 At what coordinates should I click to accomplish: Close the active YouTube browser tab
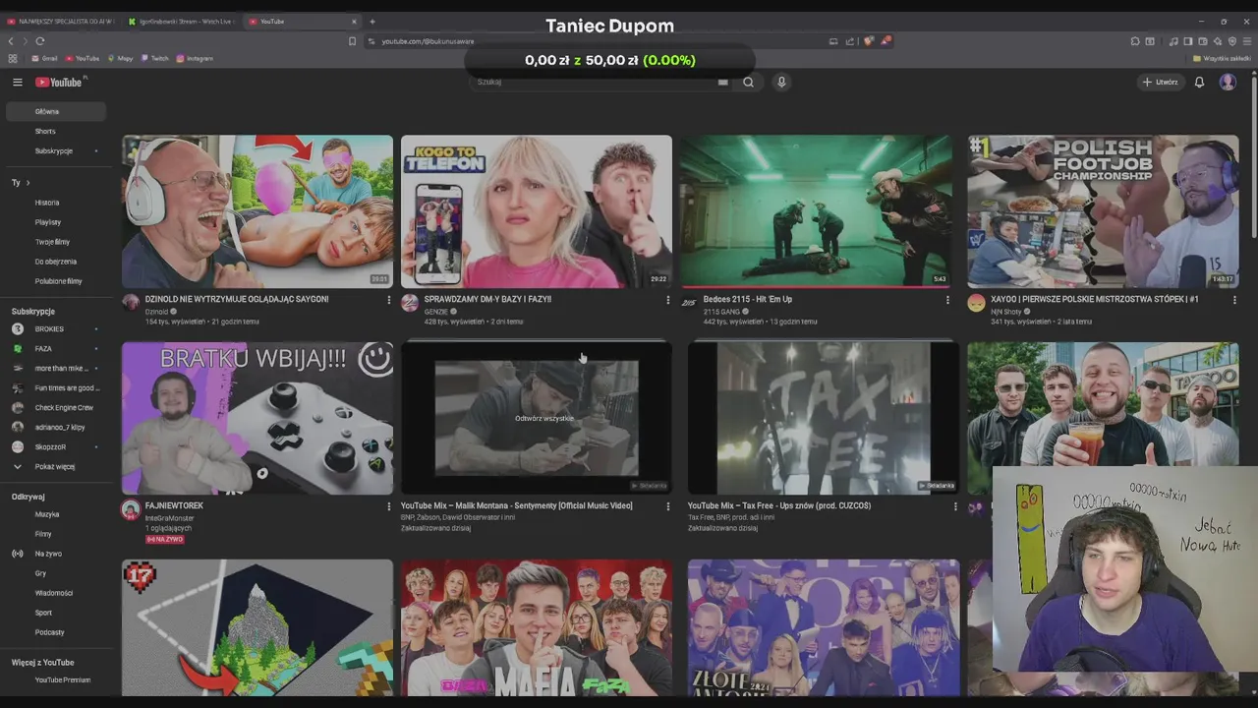[x=354, y=22]
